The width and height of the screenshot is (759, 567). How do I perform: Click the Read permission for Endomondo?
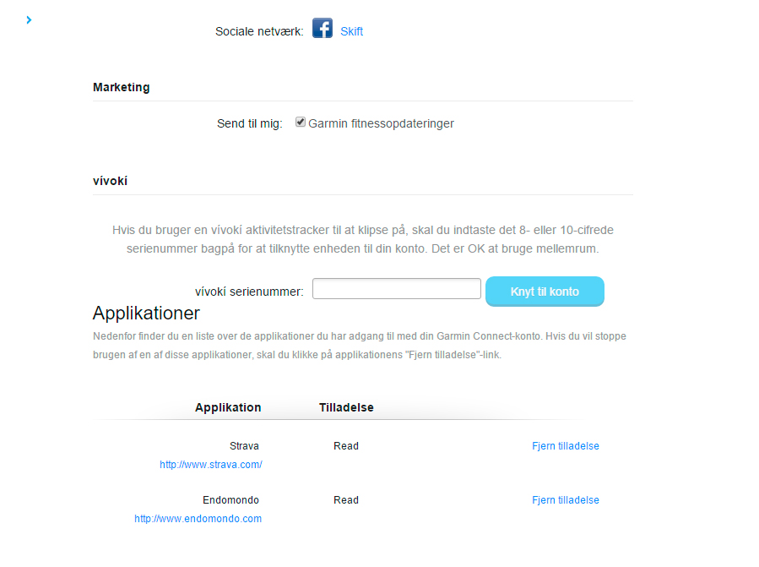click(x=346, y=500)
